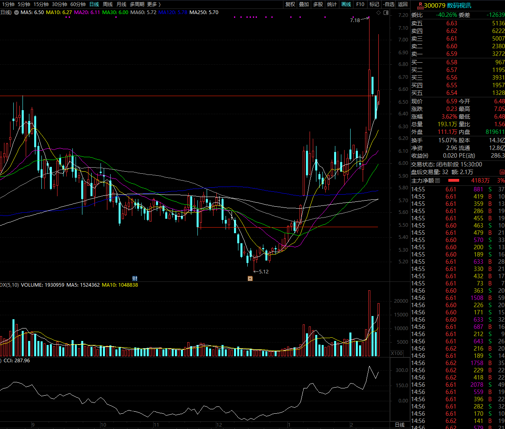Click the MA5: 6.50 indicator label
Viewport: 505px width, 429px height.
point(32,12)
